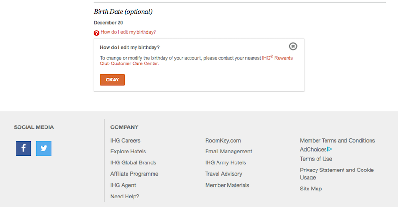398x207 pixels.
Task: Open IHG Careers link
Action: [x=126, y=141]
